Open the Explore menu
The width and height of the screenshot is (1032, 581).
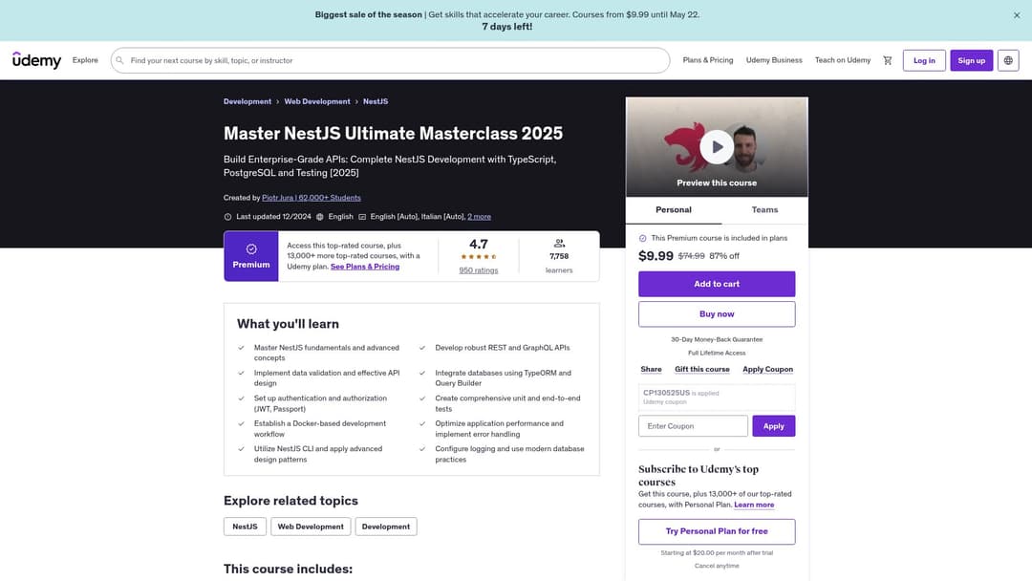[x=85, y=60]
